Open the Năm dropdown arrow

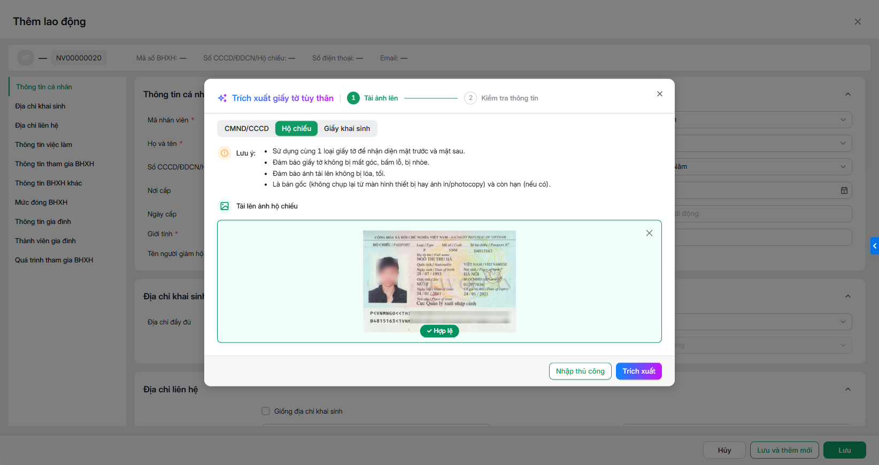pyautogui.click(x=843, y=167)
